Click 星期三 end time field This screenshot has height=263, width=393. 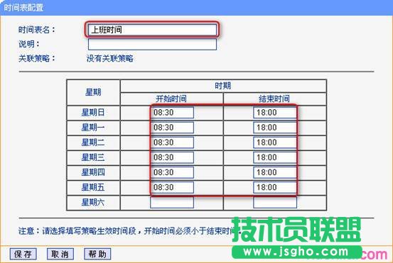click(275, 157)
